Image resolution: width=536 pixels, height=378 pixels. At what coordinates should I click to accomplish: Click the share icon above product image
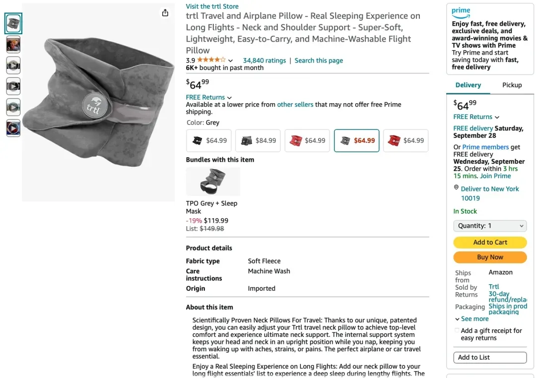click(x=165, y=13)
